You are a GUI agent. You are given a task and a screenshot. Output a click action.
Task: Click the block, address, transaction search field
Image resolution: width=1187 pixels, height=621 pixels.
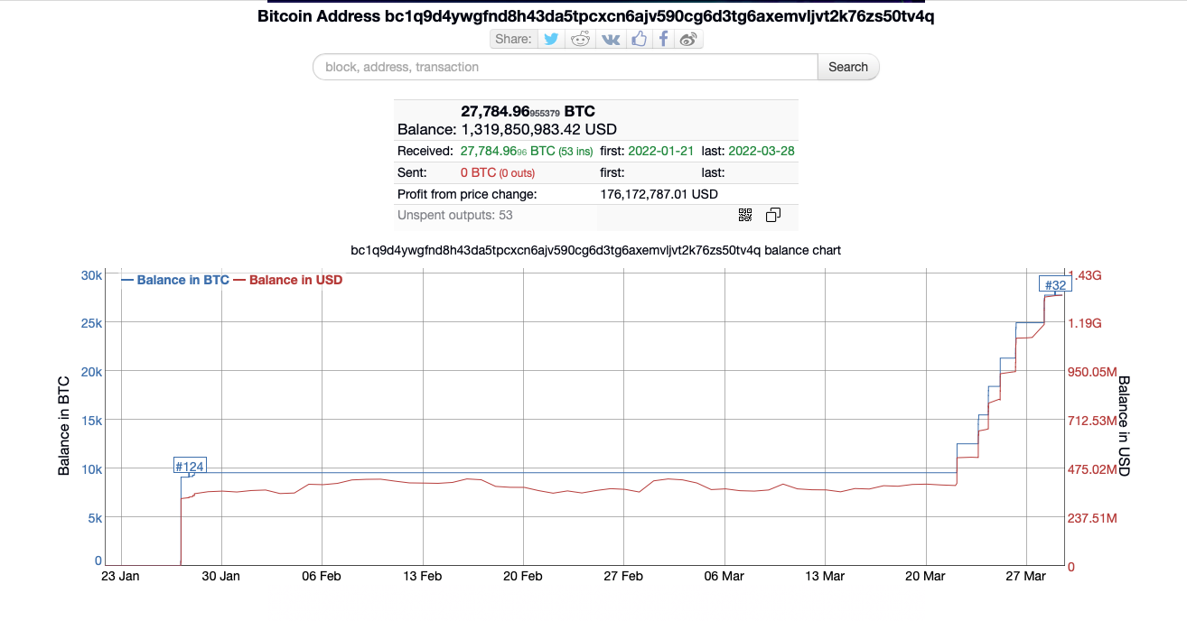[565, 67]
